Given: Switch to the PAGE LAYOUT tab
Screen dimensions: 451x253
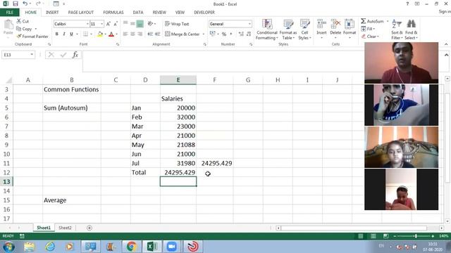Looking at the screenshot, I should click(81, 13).
